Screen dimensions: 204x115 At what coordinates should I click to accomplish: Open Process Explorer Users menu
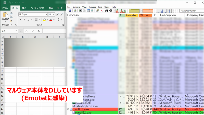click(x=107, y=7)
